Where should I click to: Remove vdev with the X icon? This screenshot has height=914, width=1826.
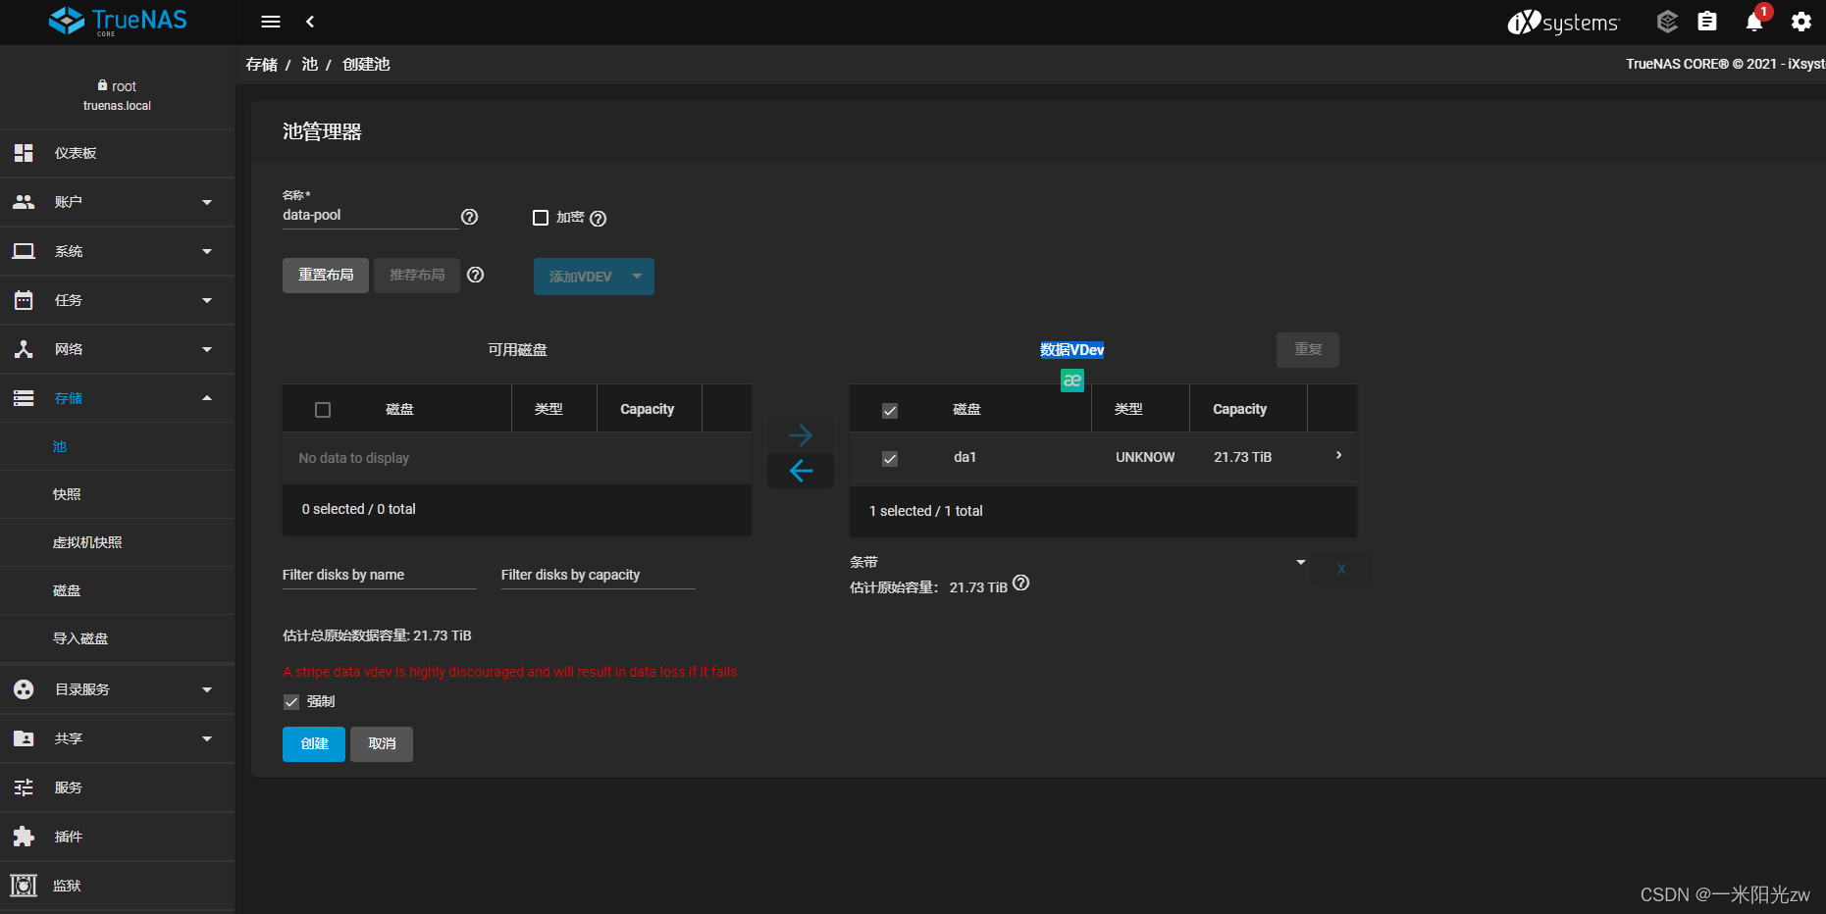click(1341, 569)
